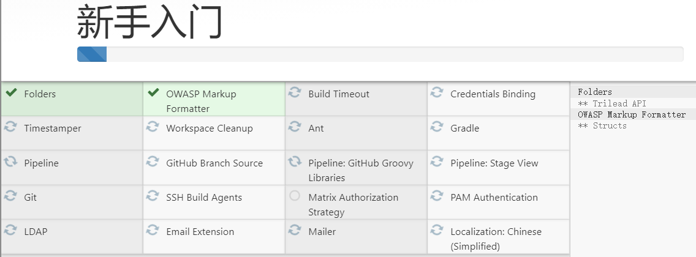Click the 新手入门 heading
The width and height of the screenshot is (696, 257).
[x=149, y=21]
